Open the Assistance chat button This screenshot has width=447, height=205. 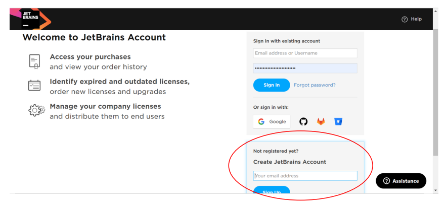click(401, 181)
